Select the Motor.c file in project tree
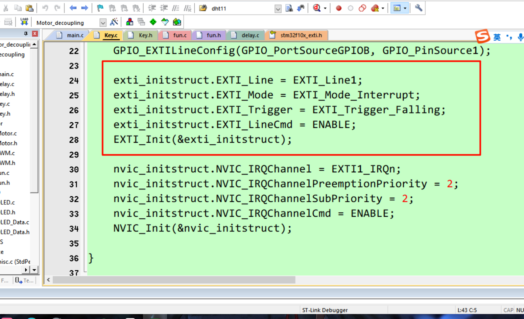 coord(8,133)
